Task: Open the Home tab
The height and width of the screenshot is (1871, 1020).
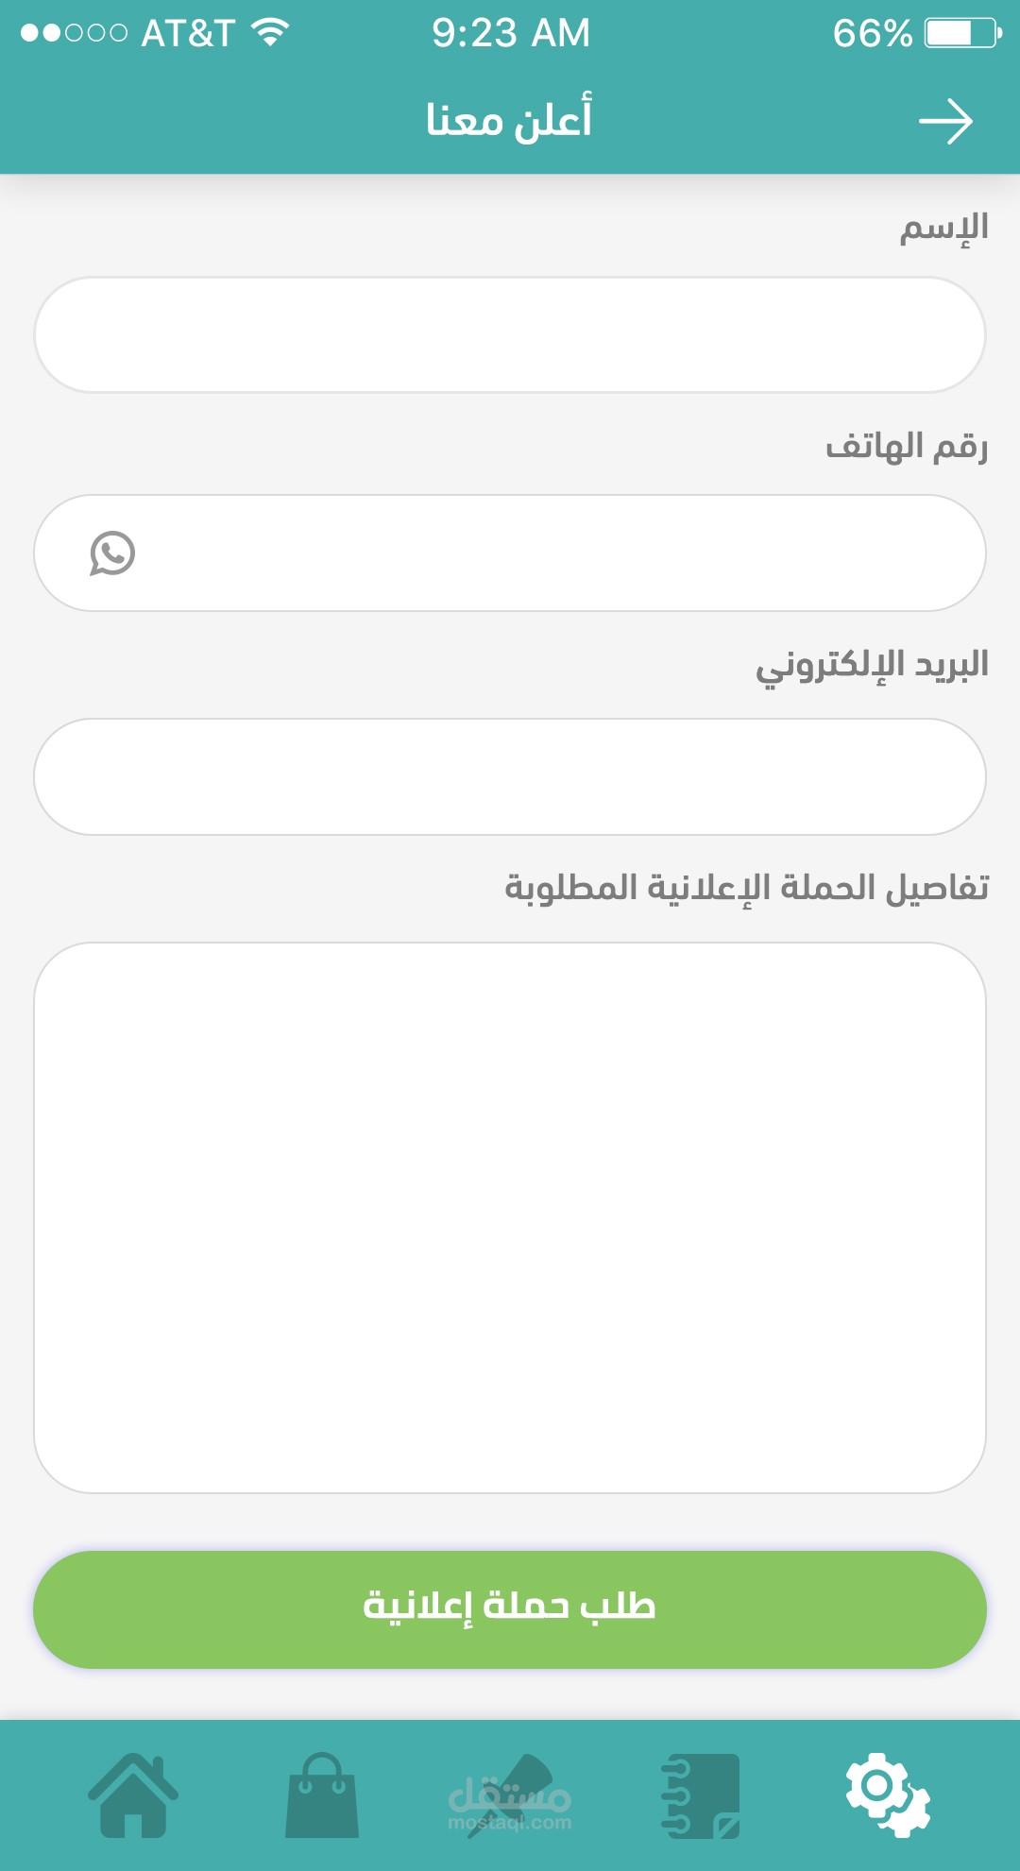Action: (133, 1794)
